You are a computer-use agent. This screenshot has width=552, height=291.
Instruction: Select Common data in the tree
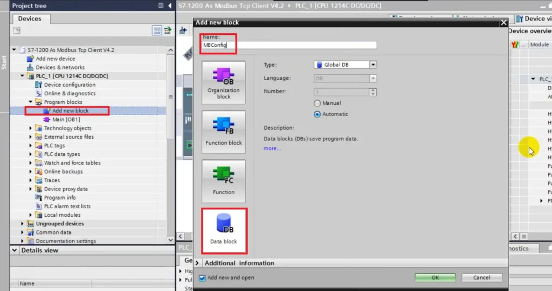53,232
